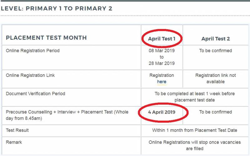Viewport: 250px width, 156px height.
Task: Select 'To be confirmed' in Registration Period row
Action: pos(216,50)
